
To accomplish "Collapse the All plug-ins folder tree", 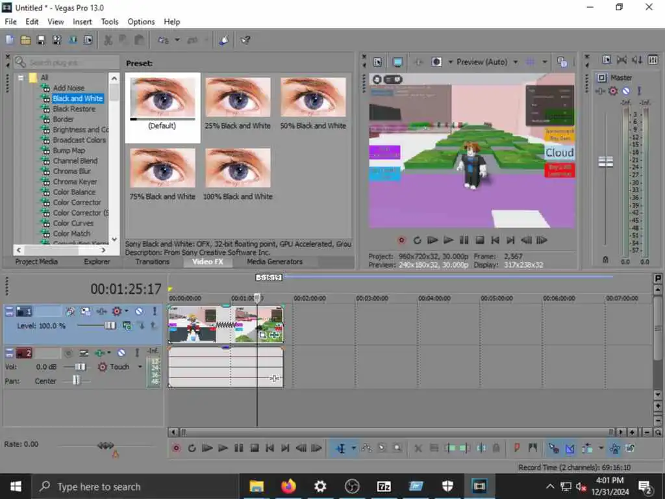I will [20, 78].
